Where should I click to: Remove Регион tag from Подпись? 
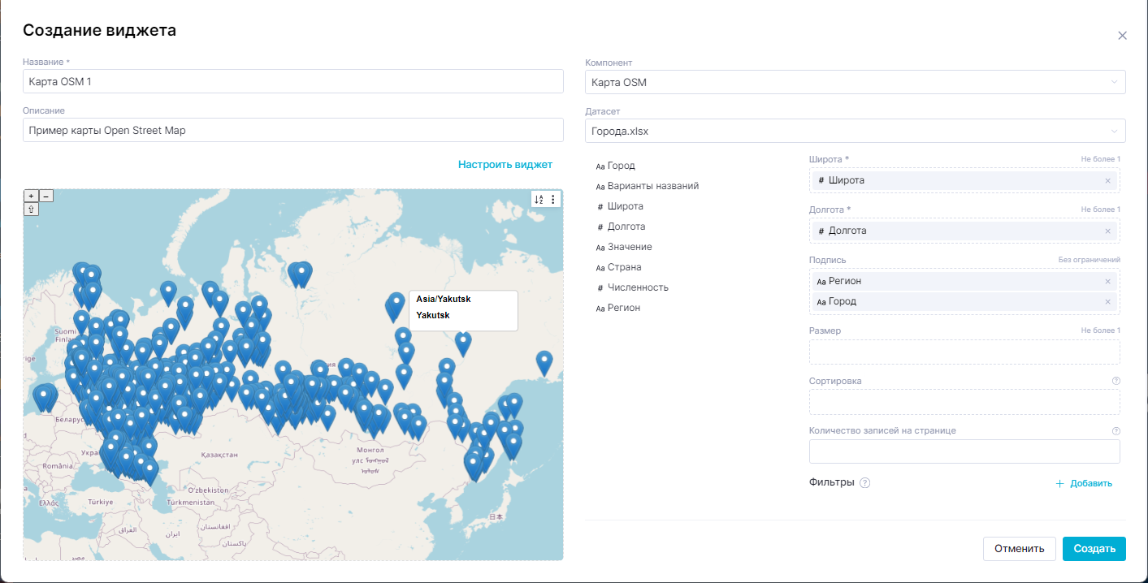tap(1107, 281)
